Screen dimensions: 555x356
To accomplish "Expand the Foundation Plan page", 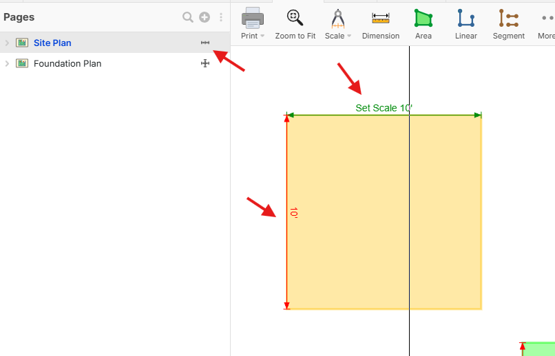I will [7, 63].
